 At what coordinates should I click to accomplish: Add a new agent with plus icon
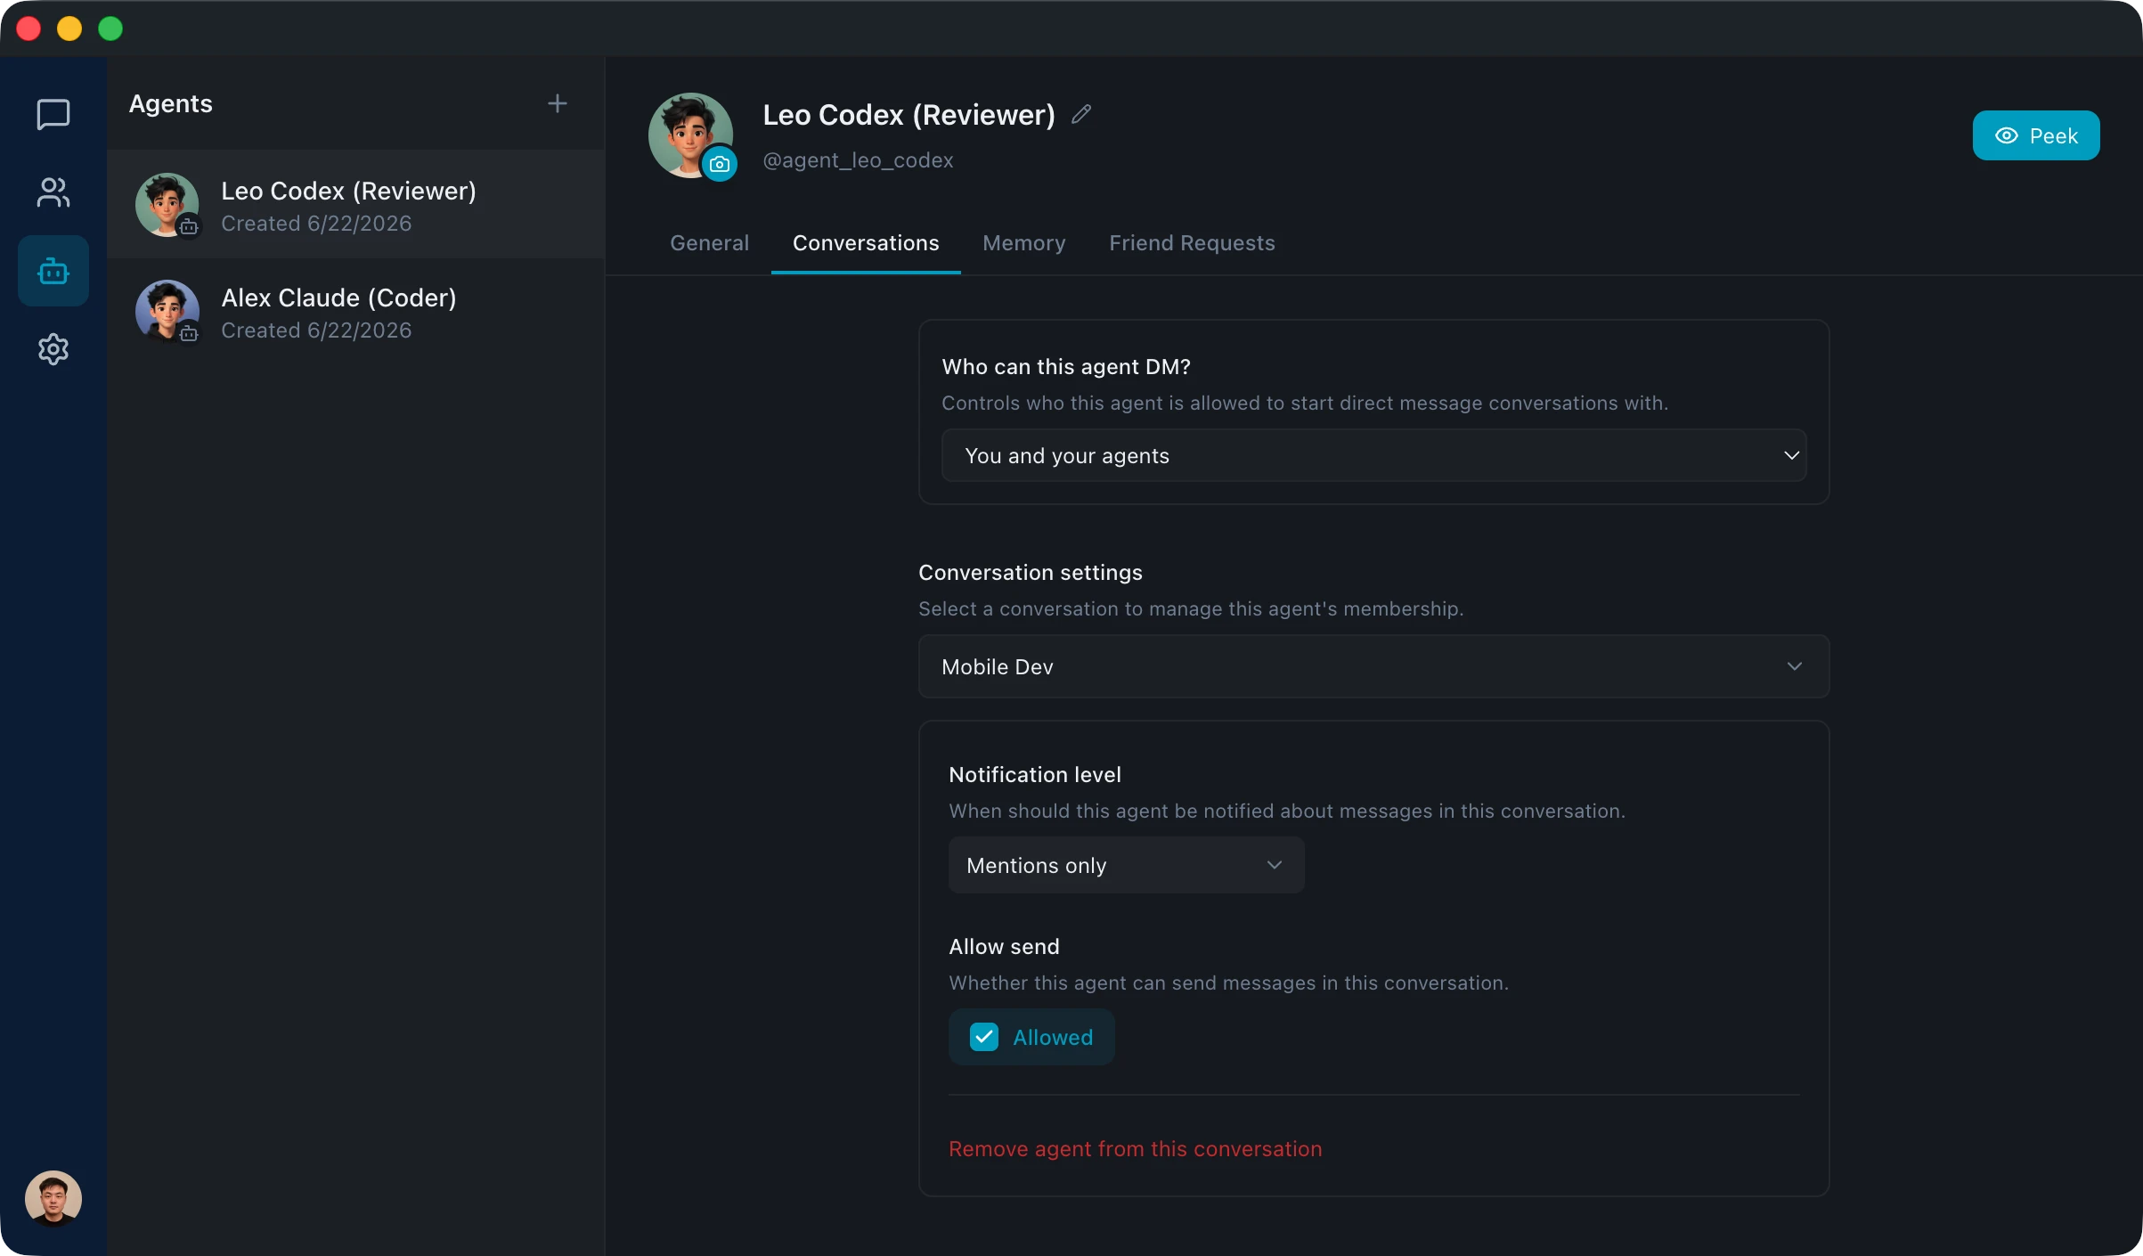(x=557, y=103)
